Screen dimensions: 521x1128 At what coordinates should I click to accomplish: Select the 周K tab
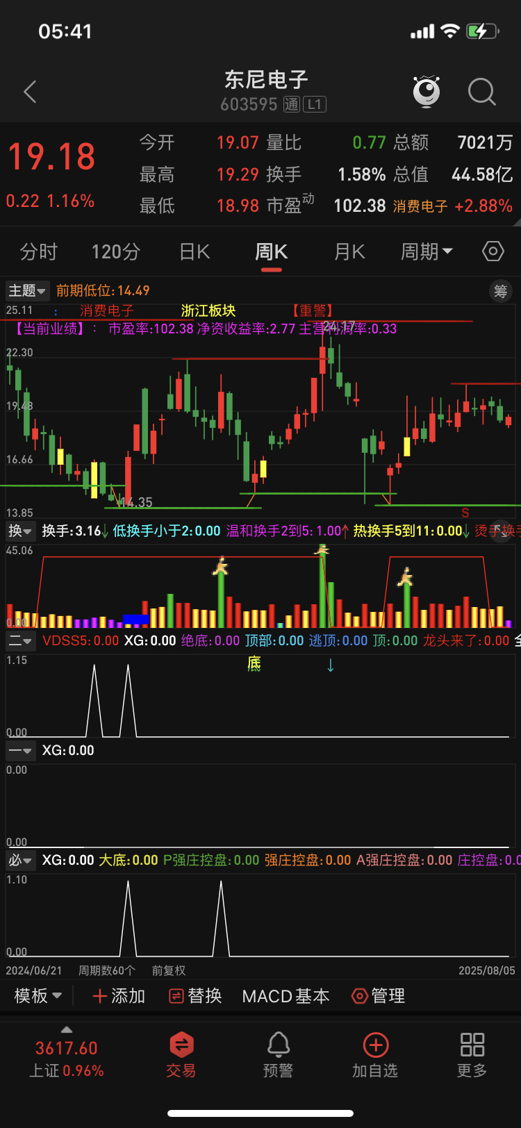pos(272,251)
